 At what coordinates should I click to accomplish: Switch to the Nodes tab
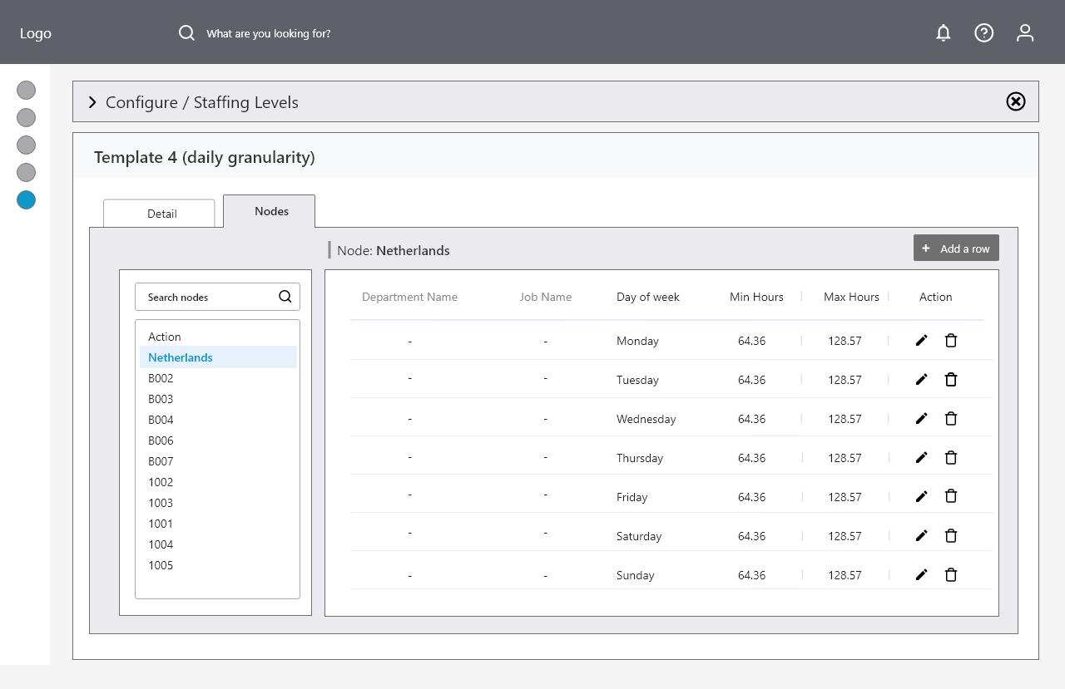click(270, 211)
